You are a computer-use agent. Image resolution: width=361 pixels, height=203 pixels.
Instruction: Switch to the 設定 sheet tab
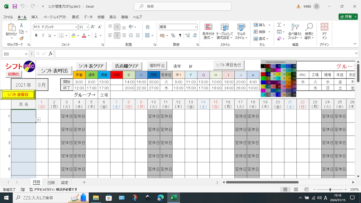pos(65,183)
